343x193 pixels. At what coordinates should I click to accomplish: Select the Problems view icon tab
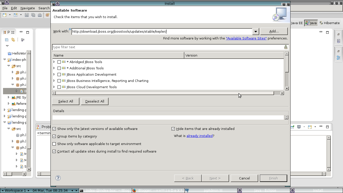(39, 127)
